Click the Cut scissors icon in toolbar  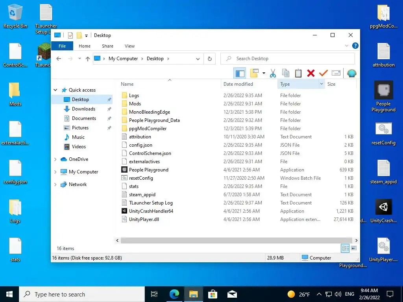coord(273,74)
